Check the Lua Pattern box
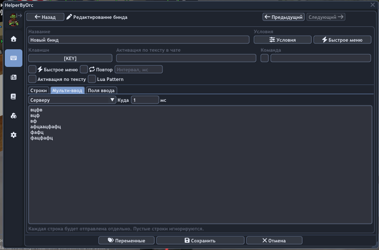The height and width of the screenshot is (250, 379). pos(92,79)
